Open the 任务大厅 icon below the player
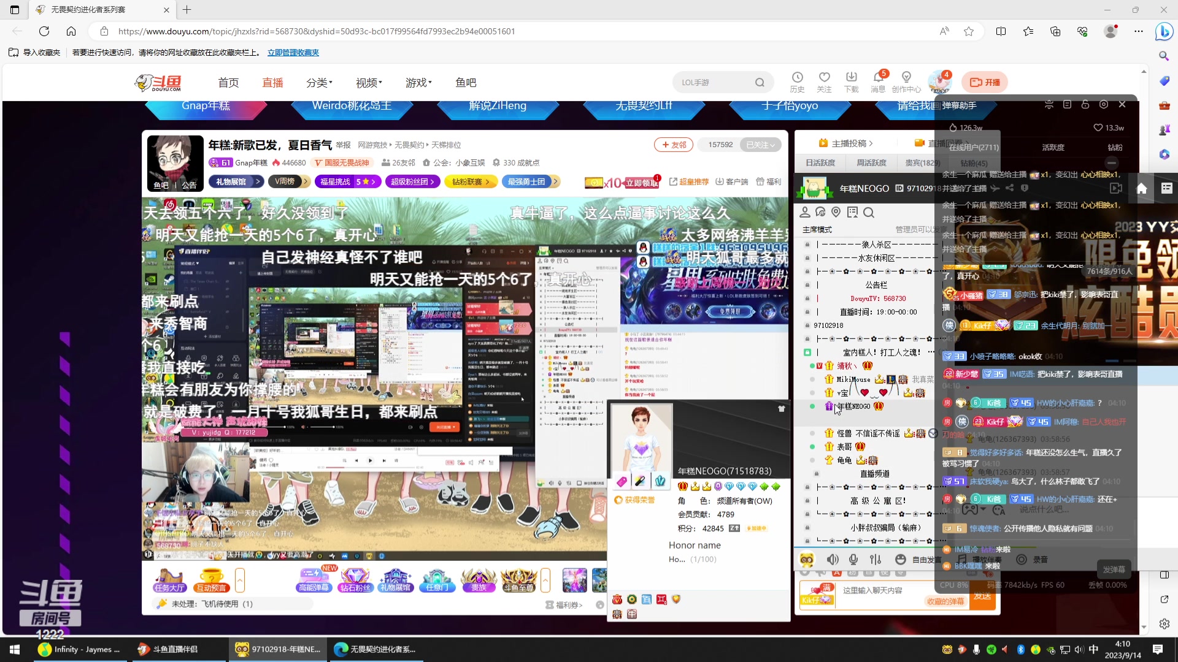Image resolution: width=1178 pixels, height=662 pixels. pyautogui.click(x=170, y=580)
